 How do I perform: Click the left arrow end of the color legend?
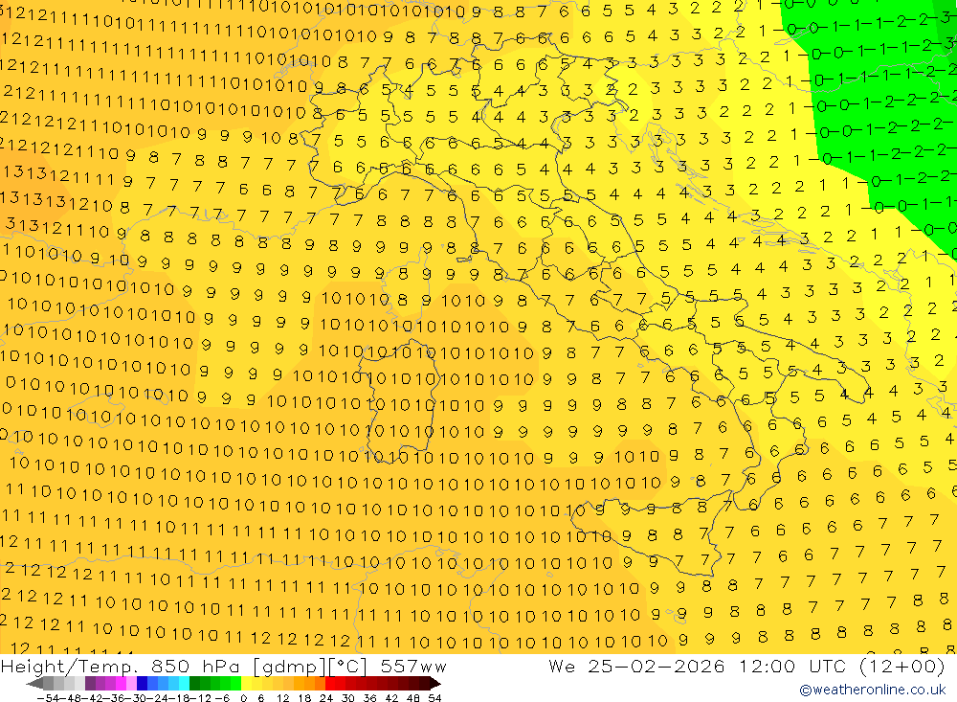point(34,684)
